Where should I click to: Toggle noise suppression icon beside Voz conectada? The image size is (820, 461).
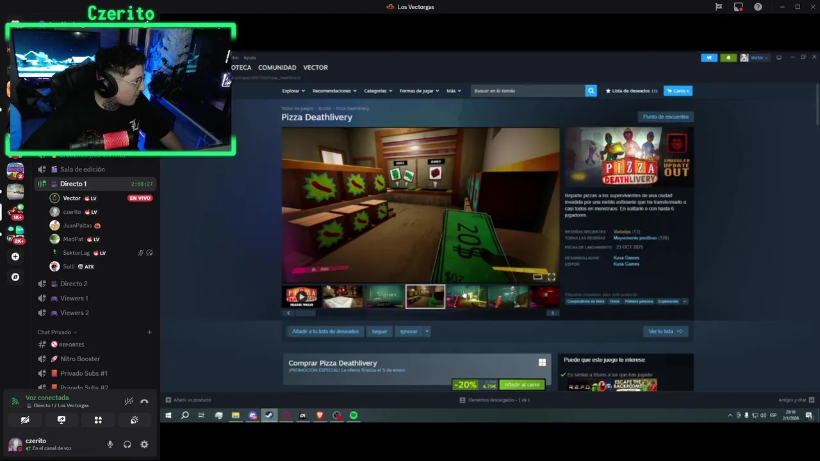pos(129,401)
